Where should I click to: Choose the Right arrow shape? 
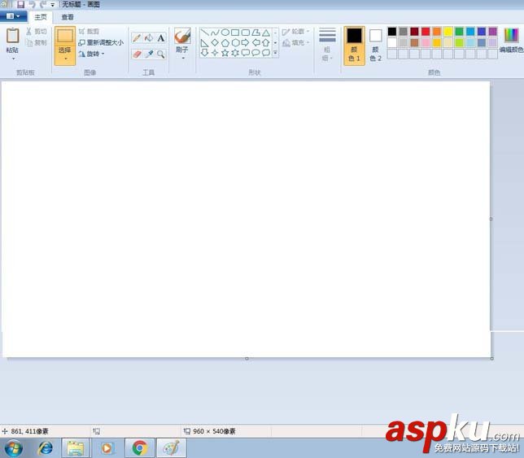[246, 43]
